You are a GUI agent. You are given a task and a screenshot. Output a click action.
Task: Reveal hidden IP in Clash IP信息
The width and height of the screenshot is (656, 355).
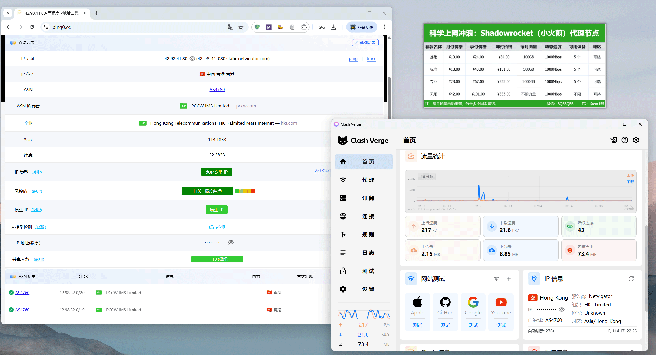(562, 309)
